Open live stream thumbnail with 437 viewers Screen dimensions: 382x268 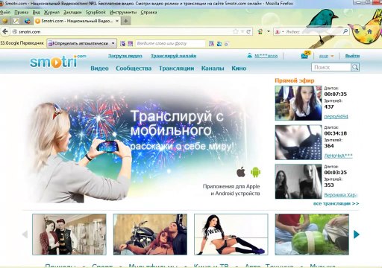coord(298,103)
